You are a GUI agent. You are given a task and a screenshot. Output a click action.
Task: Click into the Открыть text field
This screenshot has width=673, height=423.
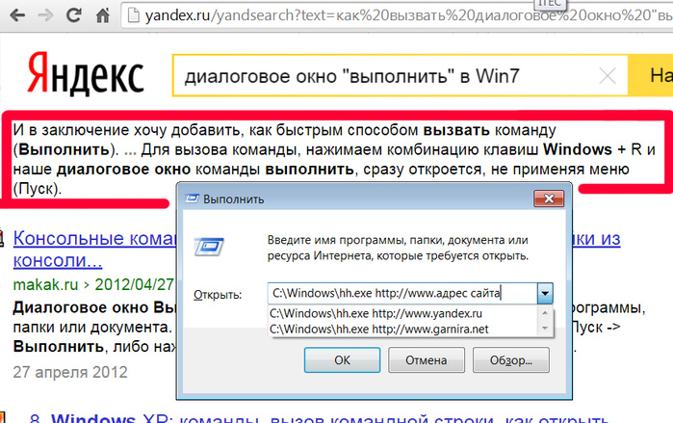click(x=402, y=293)
